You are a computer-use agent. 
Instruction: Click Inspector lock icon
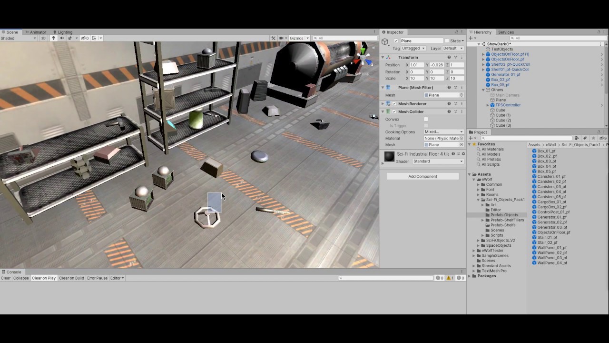457,32
